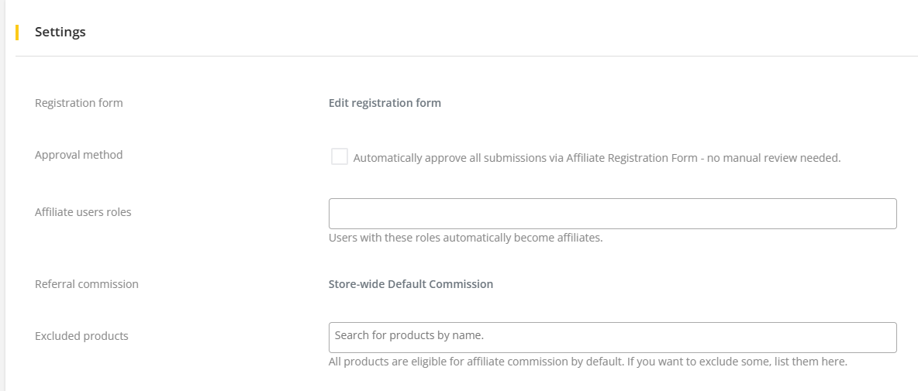Click the yellow accent bar beside Settings

[x=17, y=32]
